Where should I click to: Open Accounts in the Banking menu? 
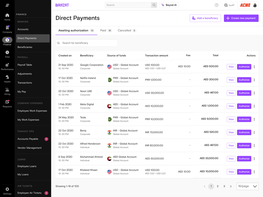[23, 29]
